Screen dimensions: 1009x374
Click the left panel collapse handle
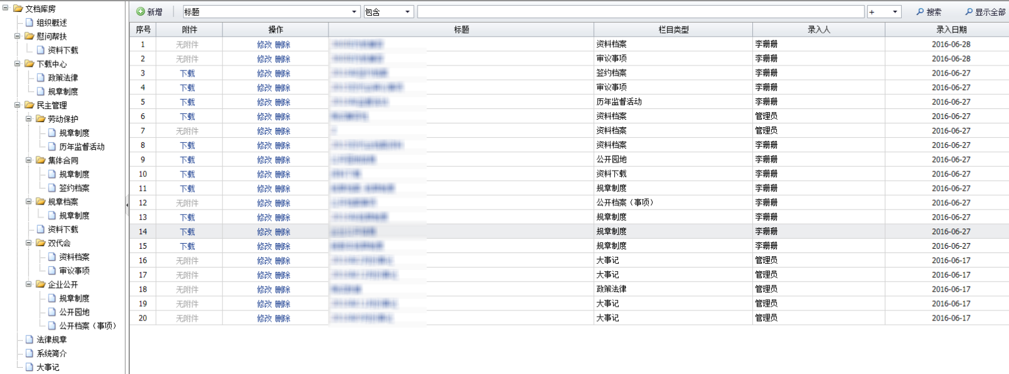pyautogui.click(x=127, y=204)
